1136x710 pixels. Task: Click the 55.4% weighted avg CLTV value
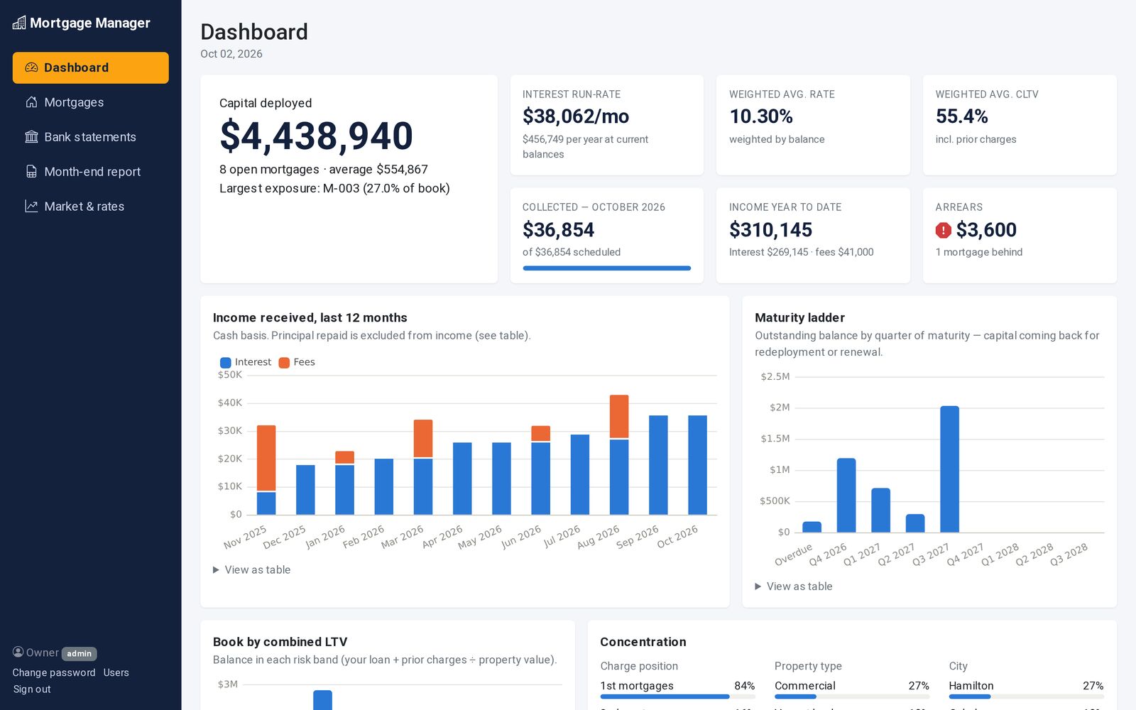coord(961,116)
